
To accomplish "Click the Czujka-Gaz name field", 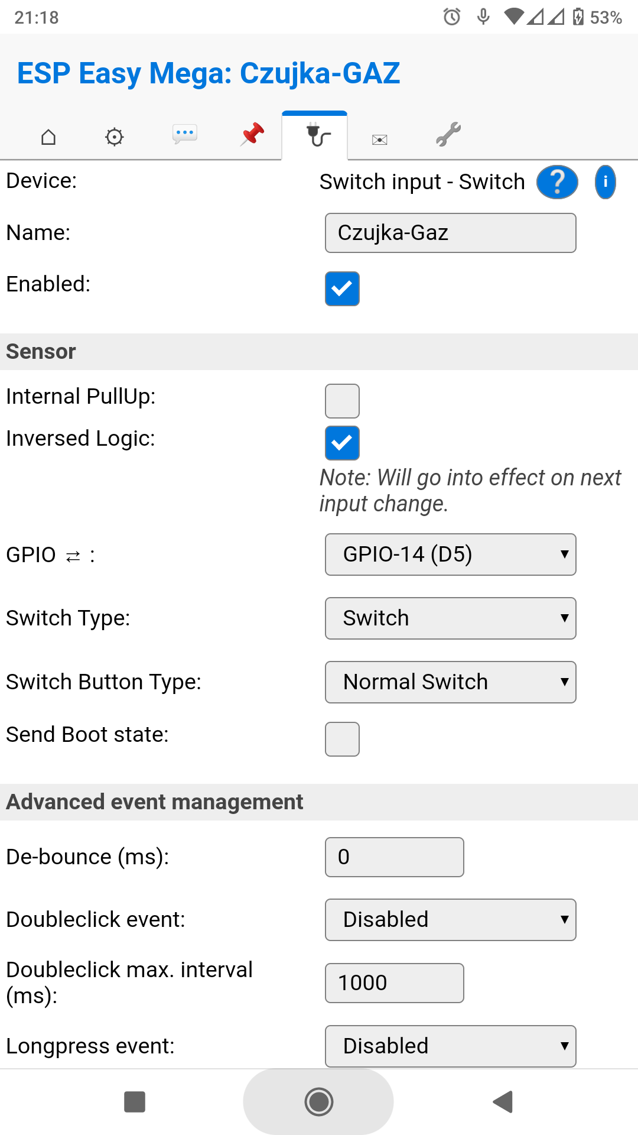I will click(451, 233).
